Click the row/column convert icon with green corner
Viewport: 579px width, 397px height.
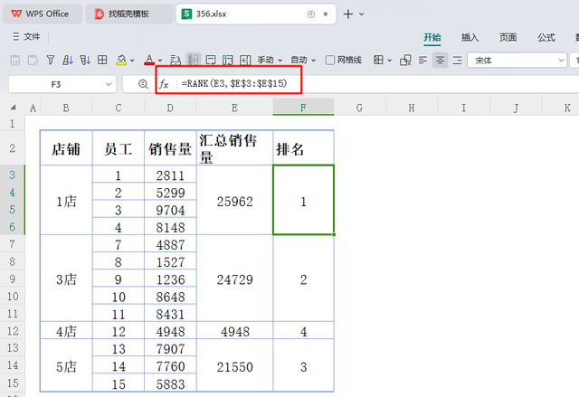coord(228,60)
